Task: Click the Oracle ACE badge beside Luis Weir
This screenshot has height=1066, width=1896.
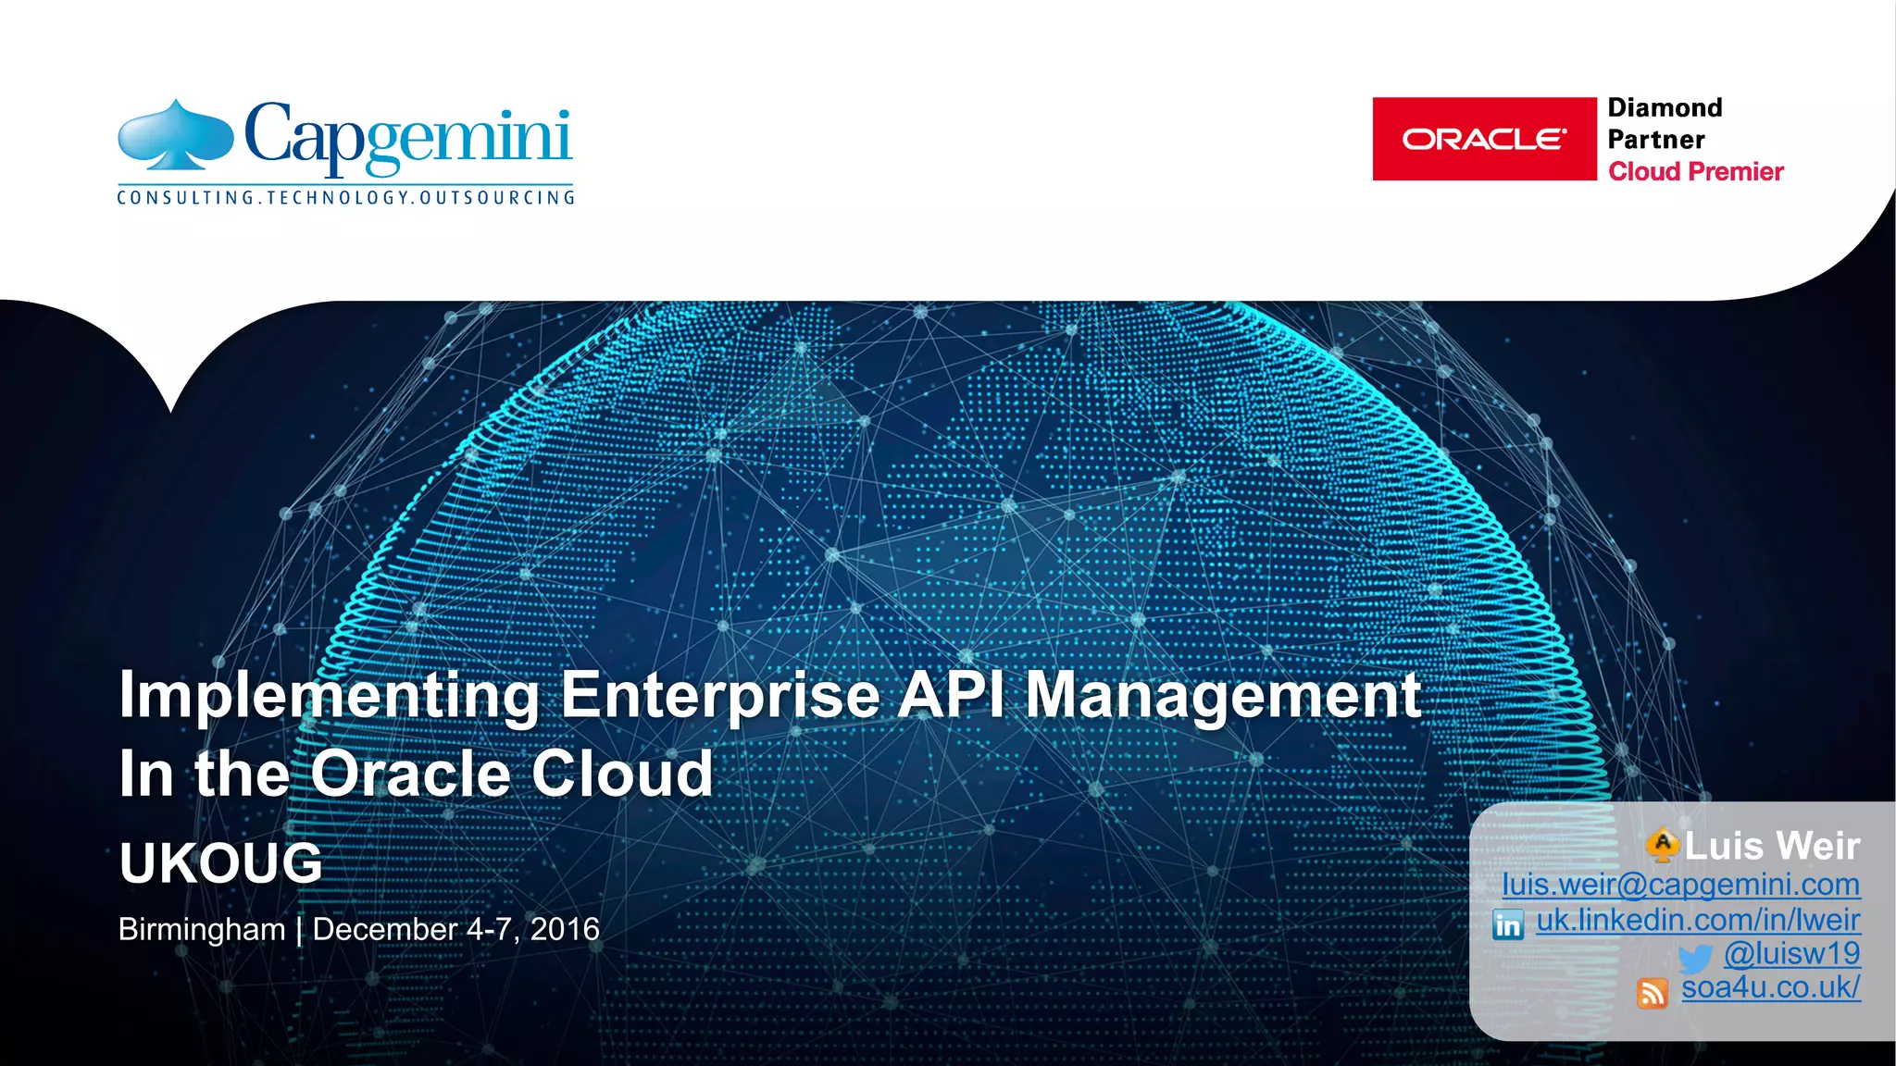Action: tap(1663, 844)
